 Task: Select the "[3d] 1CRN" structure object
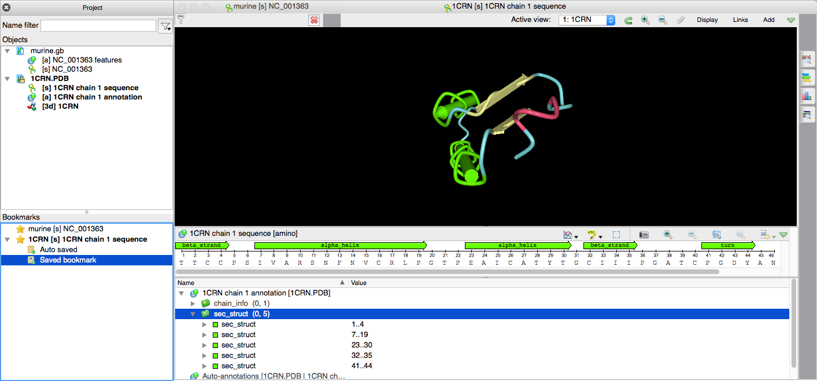[x=60, y=106]
